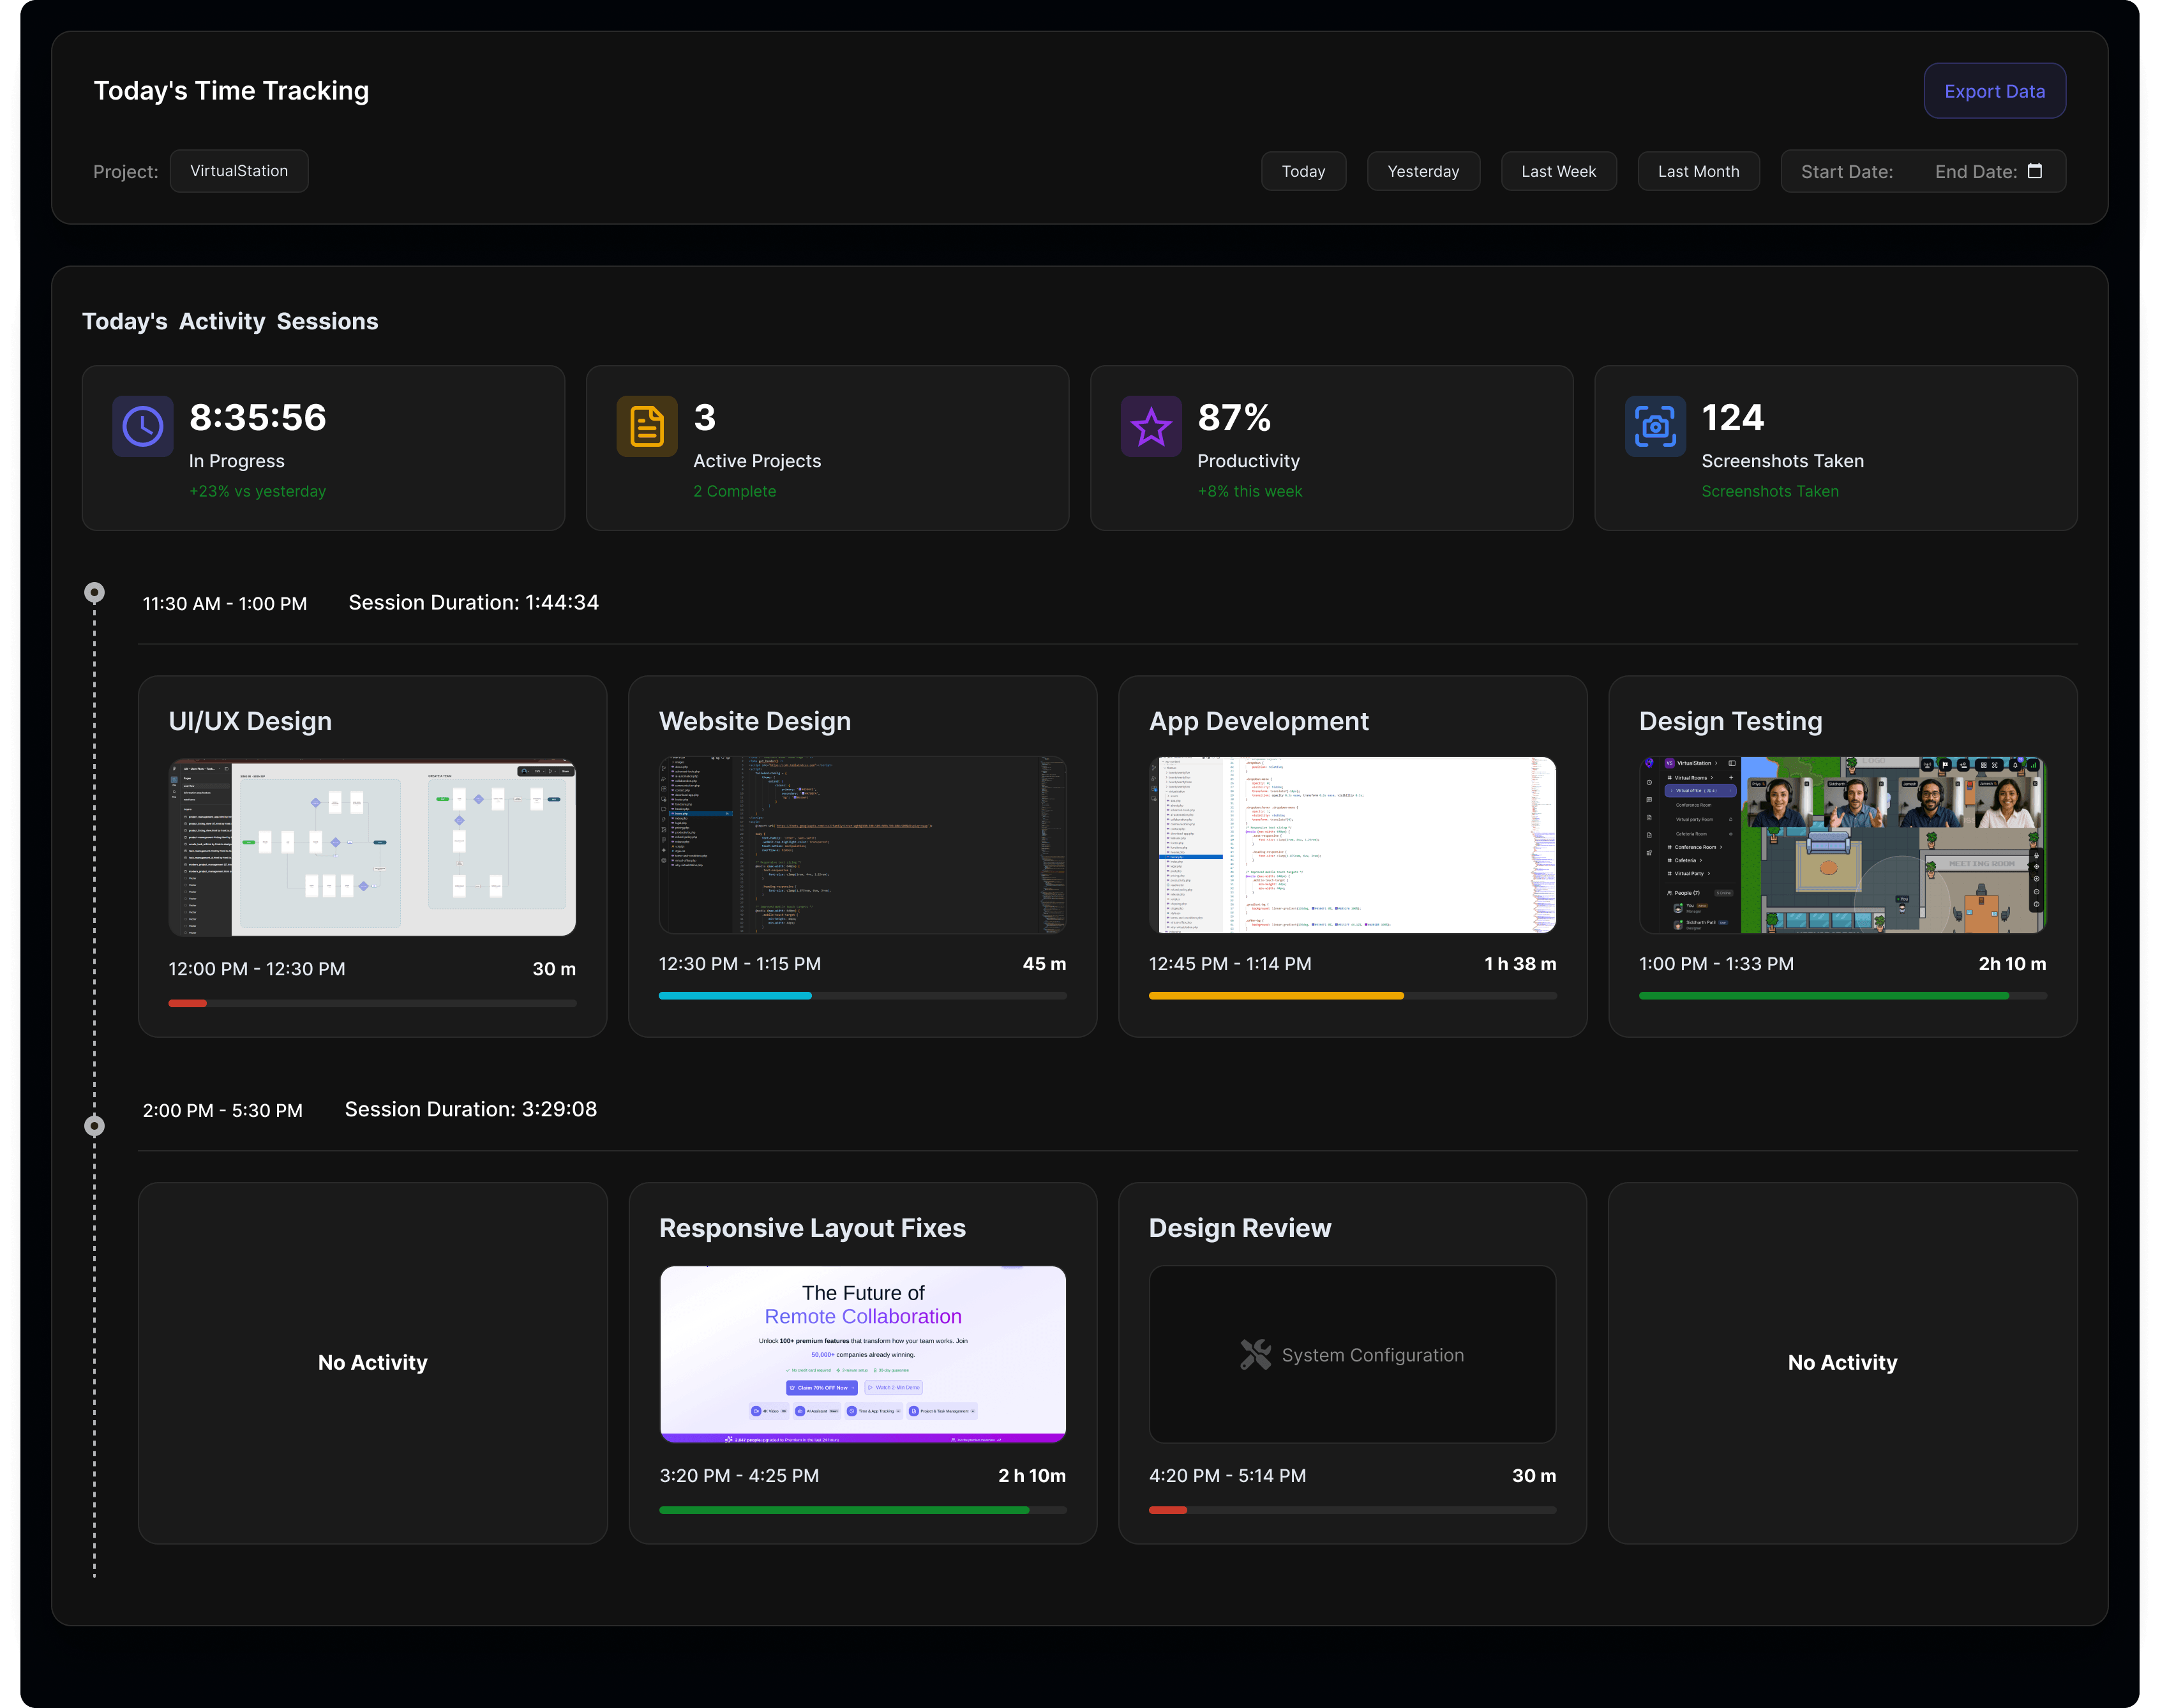Click the yellow document icon for Active Projects

click(647, 427)
